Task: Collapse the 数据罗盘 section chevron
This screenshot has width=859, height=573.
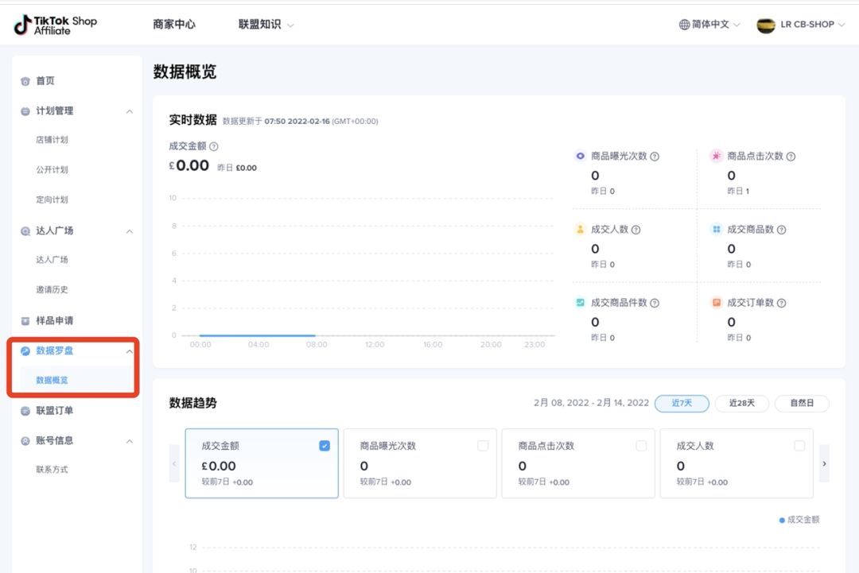Action: 130,351
